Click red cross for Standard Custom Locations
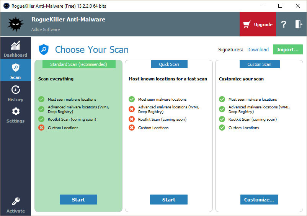 (41, 128)
